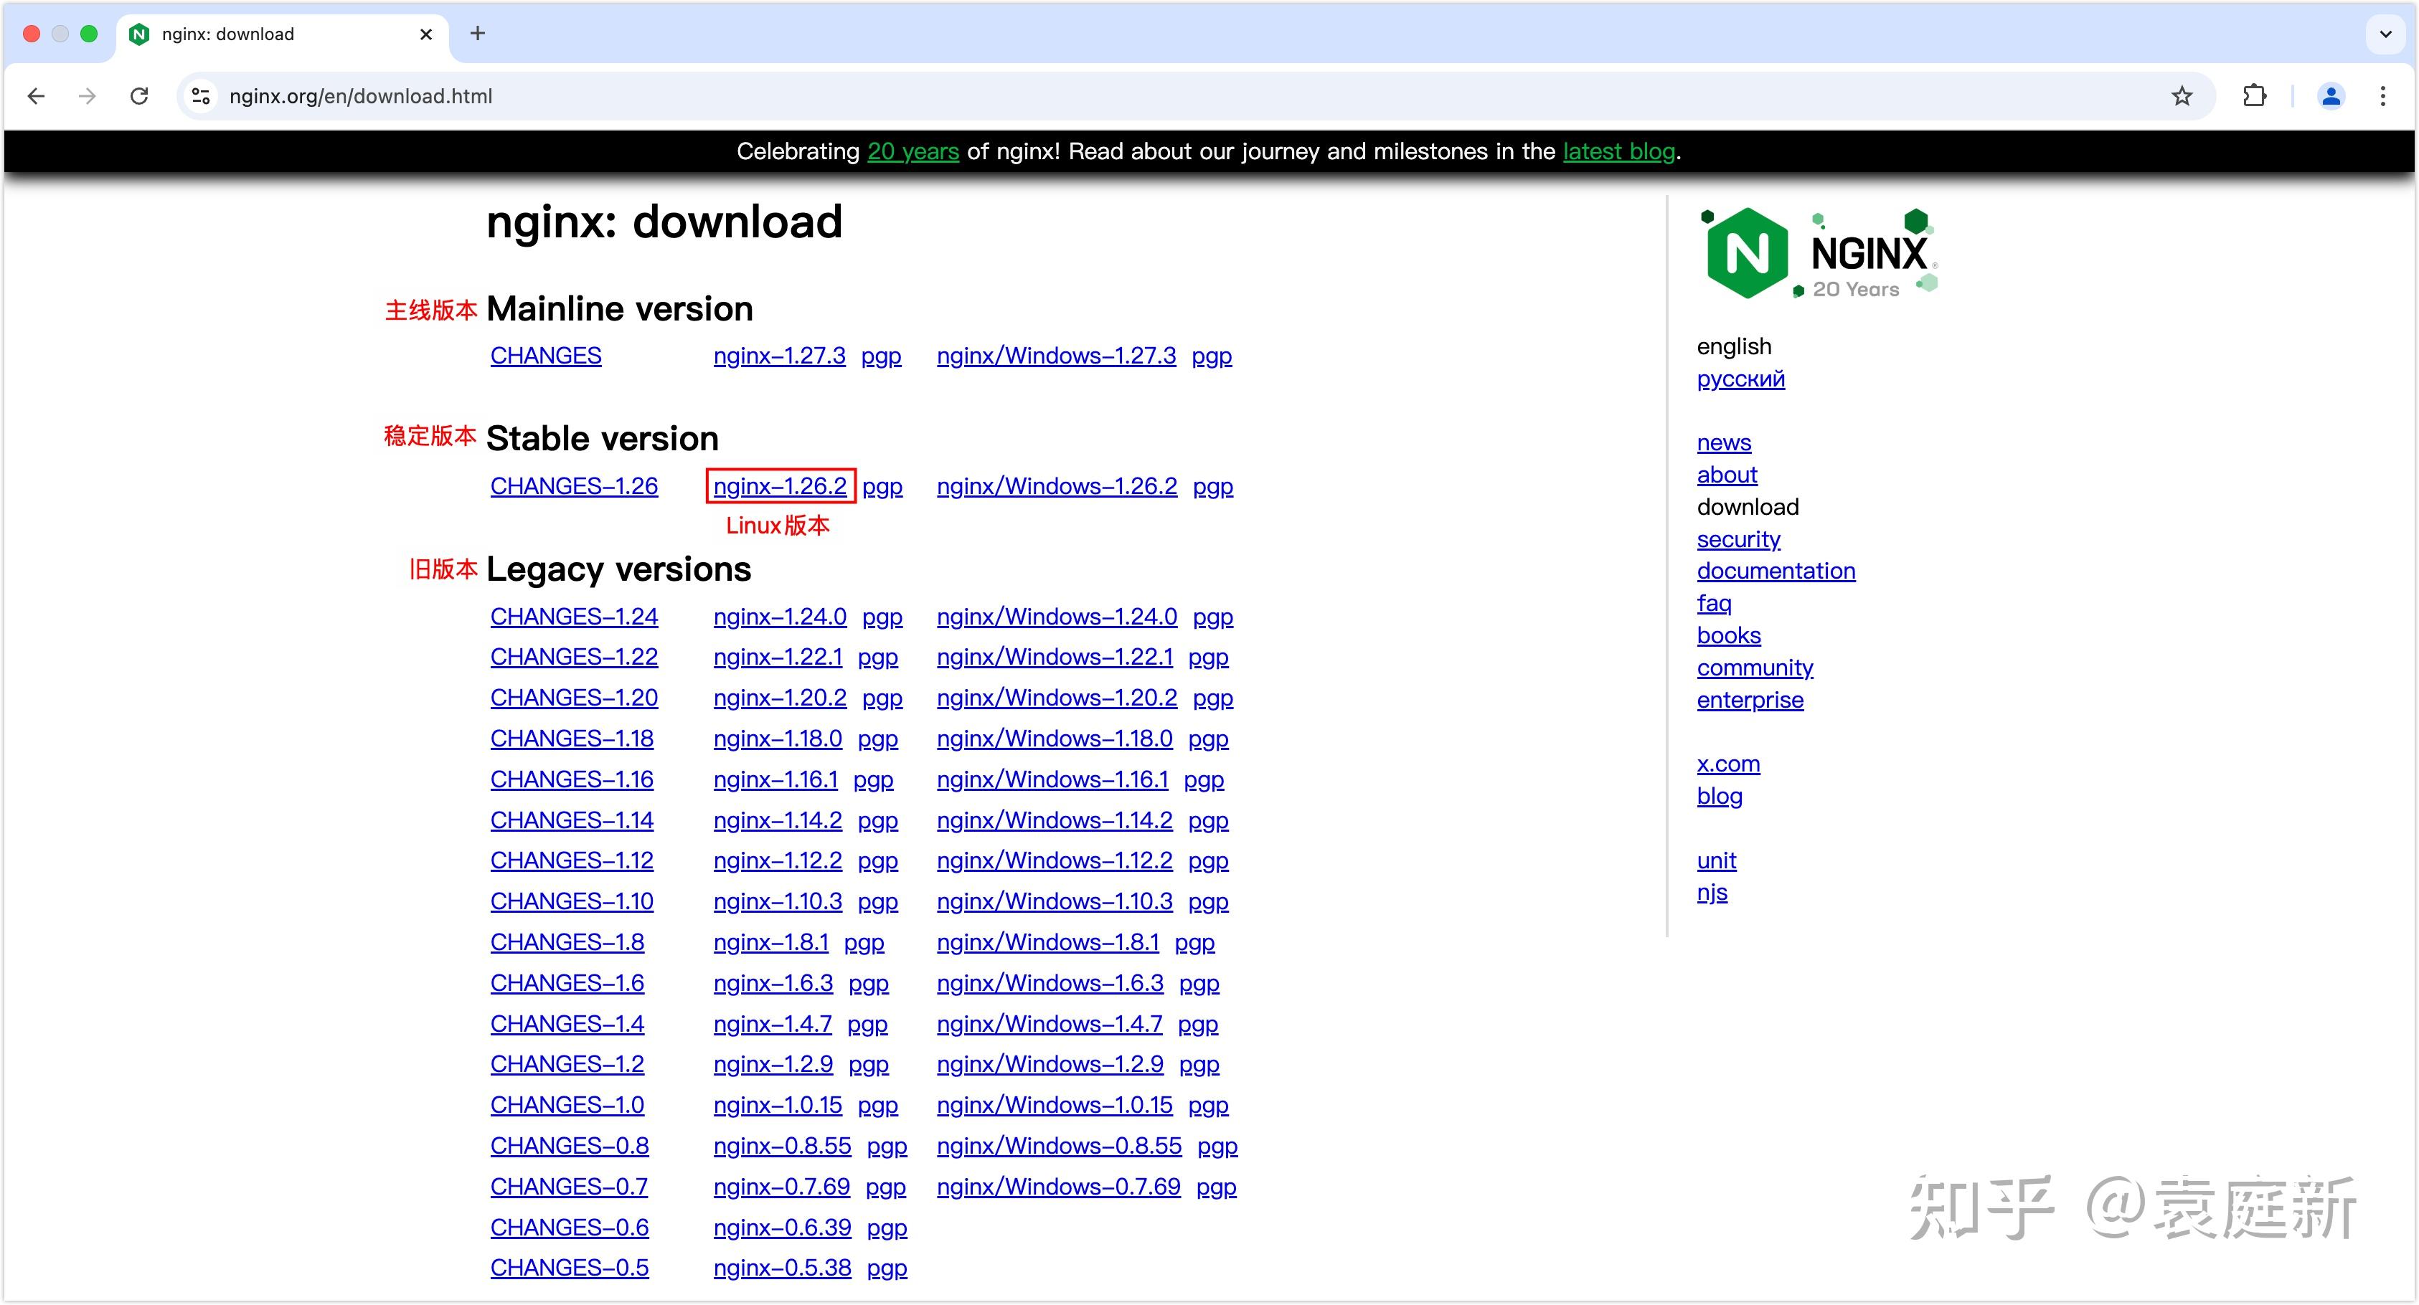This screenshot has height=1305, width=2419.
Task: Open the community page from the sidebar
Action: coord(1754,667)
